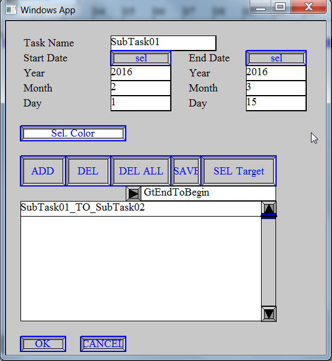
Task: Click the CANCEL button
Action: tap(103, 344)
